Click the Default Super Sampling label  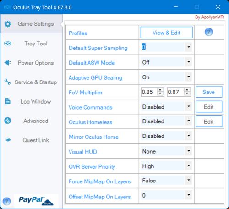point(98,48)
